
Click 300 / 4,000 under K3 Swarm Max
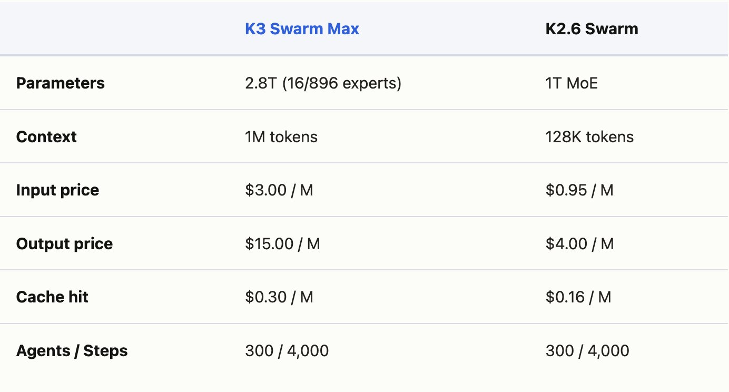click(287, 351)
